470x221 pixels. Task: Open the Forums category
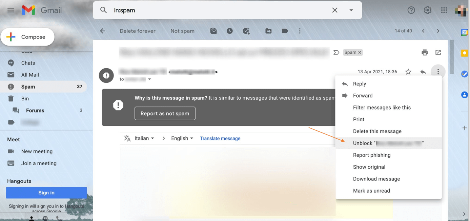click(x=35, y=110)
